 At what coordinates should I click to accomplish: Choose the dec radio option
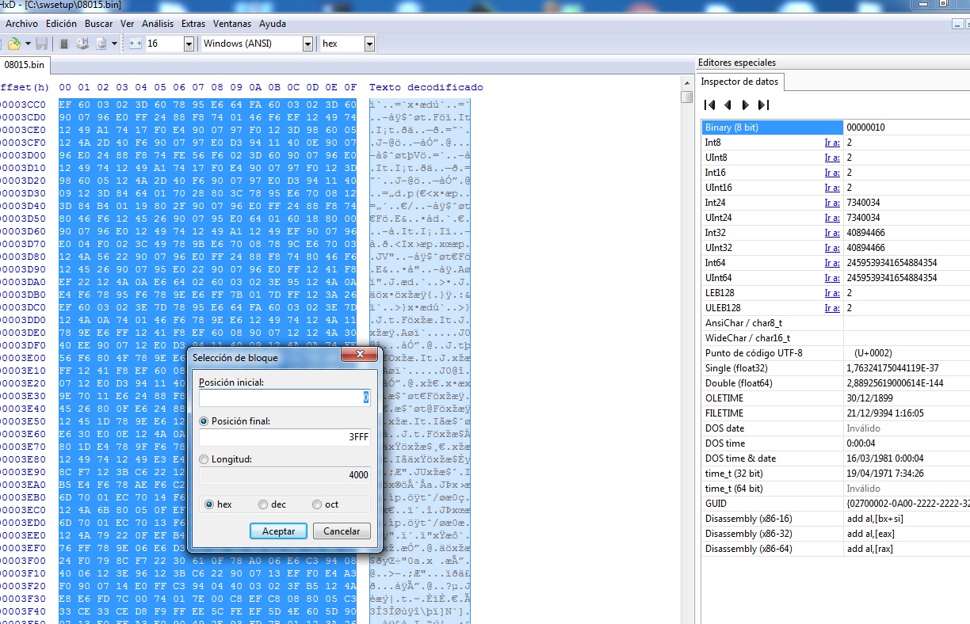point(263,504)
